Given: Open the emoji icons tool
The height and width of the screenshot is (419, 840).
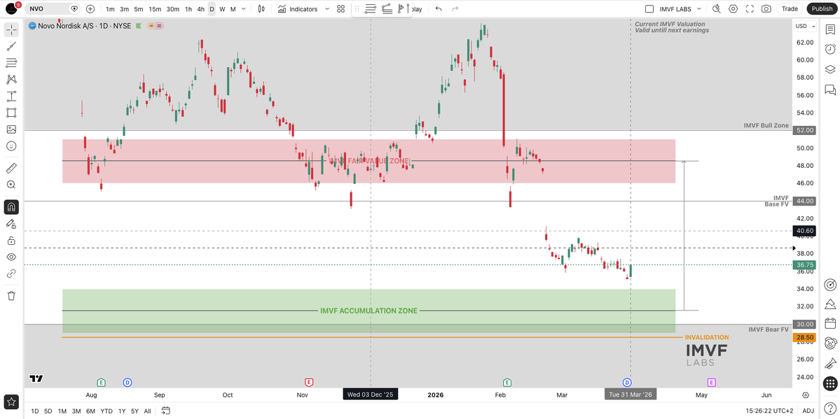Looking at the screenshot, I should tap(11, 146).
